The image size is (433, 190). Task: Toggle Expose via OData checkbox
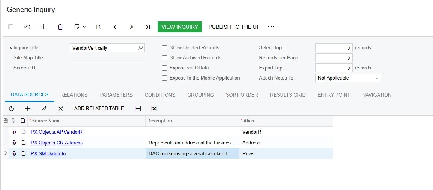[164, 68]
